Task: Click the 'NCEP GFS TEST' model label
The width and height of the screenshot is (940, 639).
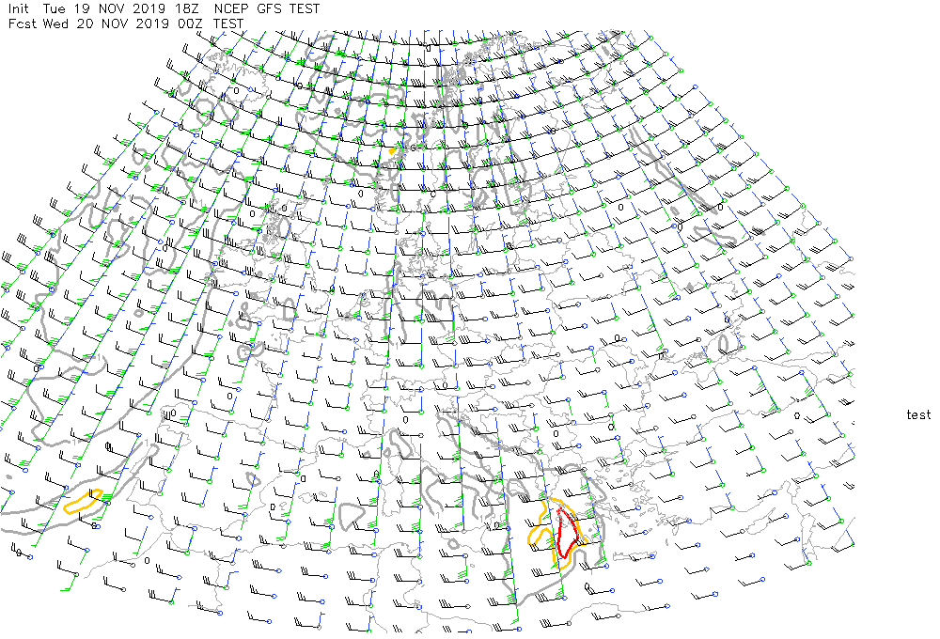Action: pyautogui.click(x=267, y=9)
